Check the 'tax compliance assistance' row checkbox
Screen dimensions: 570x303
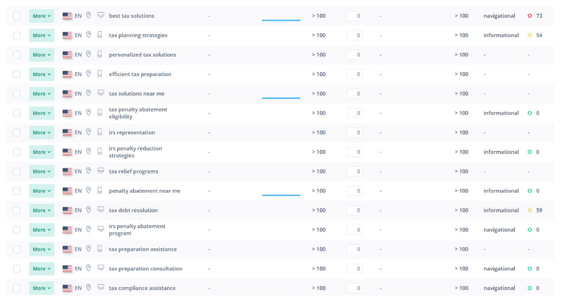tap(16, 288)
